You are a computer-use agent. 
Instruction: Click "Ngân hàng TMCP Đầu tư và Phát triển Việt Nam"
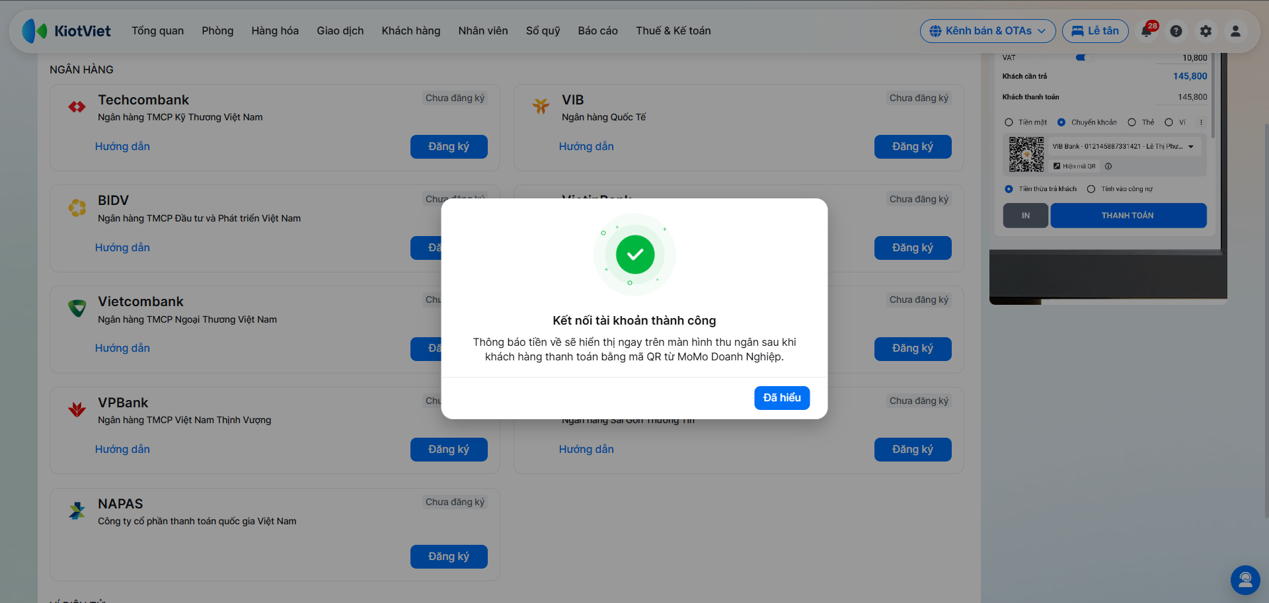click(199, 218)
